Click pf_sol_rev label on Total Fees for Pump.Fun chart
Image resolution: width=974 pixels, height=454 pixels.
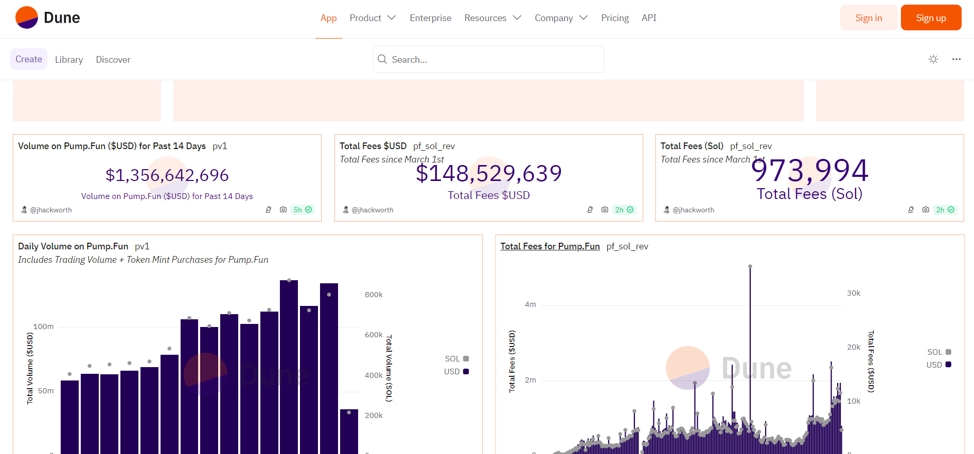[627, 246]
